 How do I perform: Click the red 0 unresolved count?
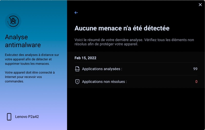point(196,82)
